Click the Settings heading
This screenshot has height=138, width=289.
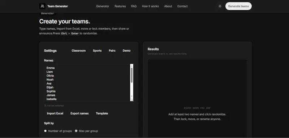coord(50,51)
